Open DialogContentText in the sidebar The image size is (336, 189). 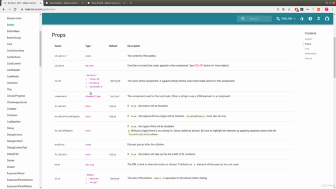[x=17, y=148]
